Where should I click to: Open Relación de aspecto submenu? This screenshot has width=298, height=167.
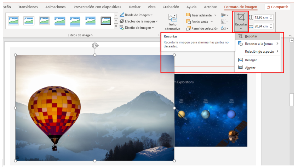pyautogui.click(x=258, y=52)
